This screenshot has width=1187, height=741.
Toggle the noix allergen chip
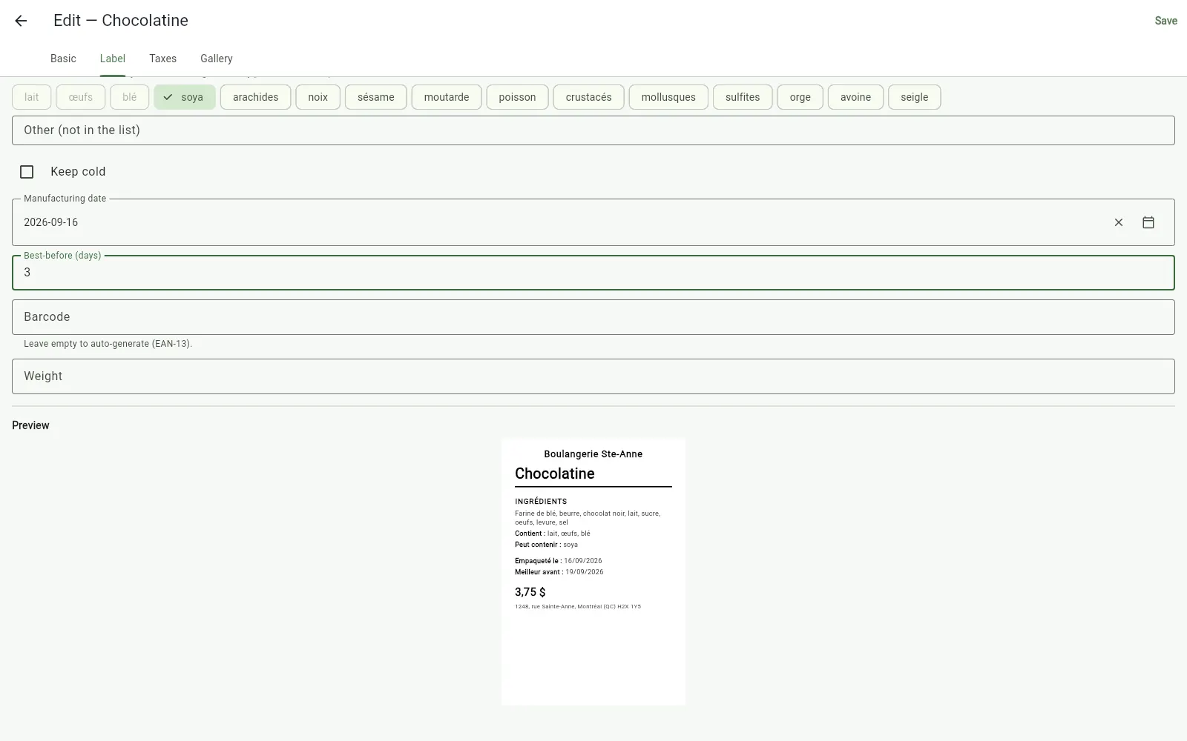pos(318,97)
